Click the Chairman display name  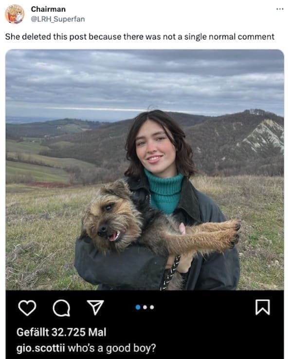click(48, 9)
